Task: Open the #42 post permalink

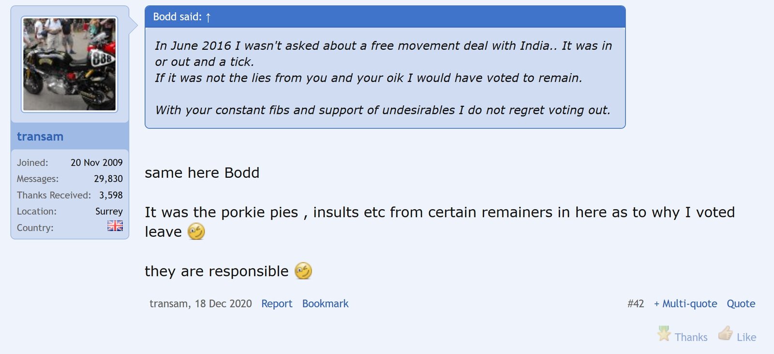Action: 636,304
